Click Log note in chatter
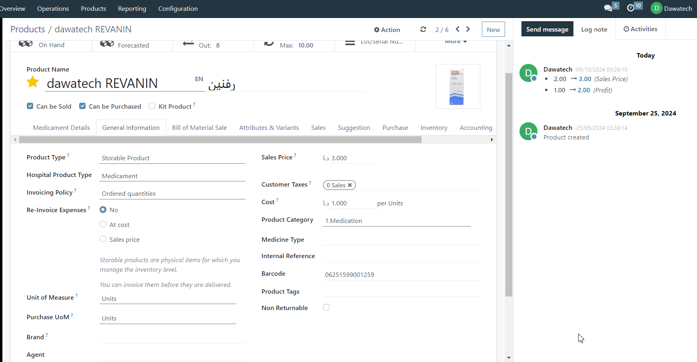697x362 pixels. tap(594, 29)
